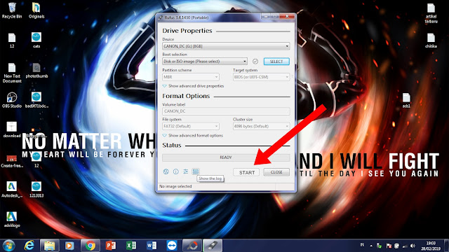The height and width of the screenshot is (252, 449).
Task: Open PowerPoint from taskbar
Action: [111, 246]
